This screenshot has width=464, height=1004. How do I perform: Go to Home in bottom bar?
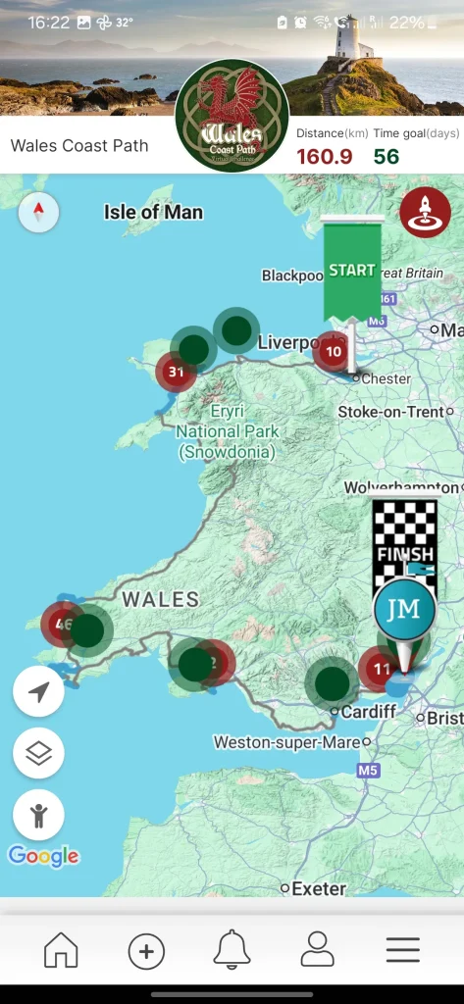click(61, 950)
